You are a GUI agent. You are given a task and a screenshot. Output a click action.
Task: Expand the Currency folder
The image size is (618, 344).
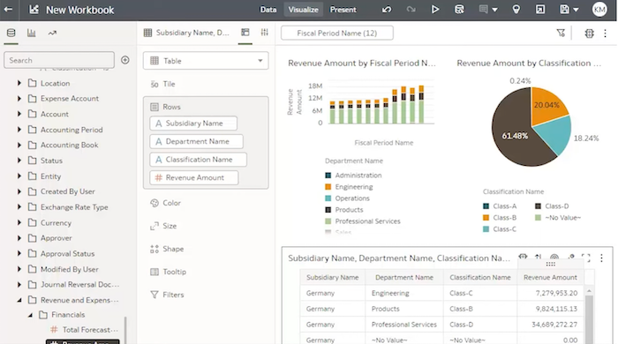[x=19, y=222]
